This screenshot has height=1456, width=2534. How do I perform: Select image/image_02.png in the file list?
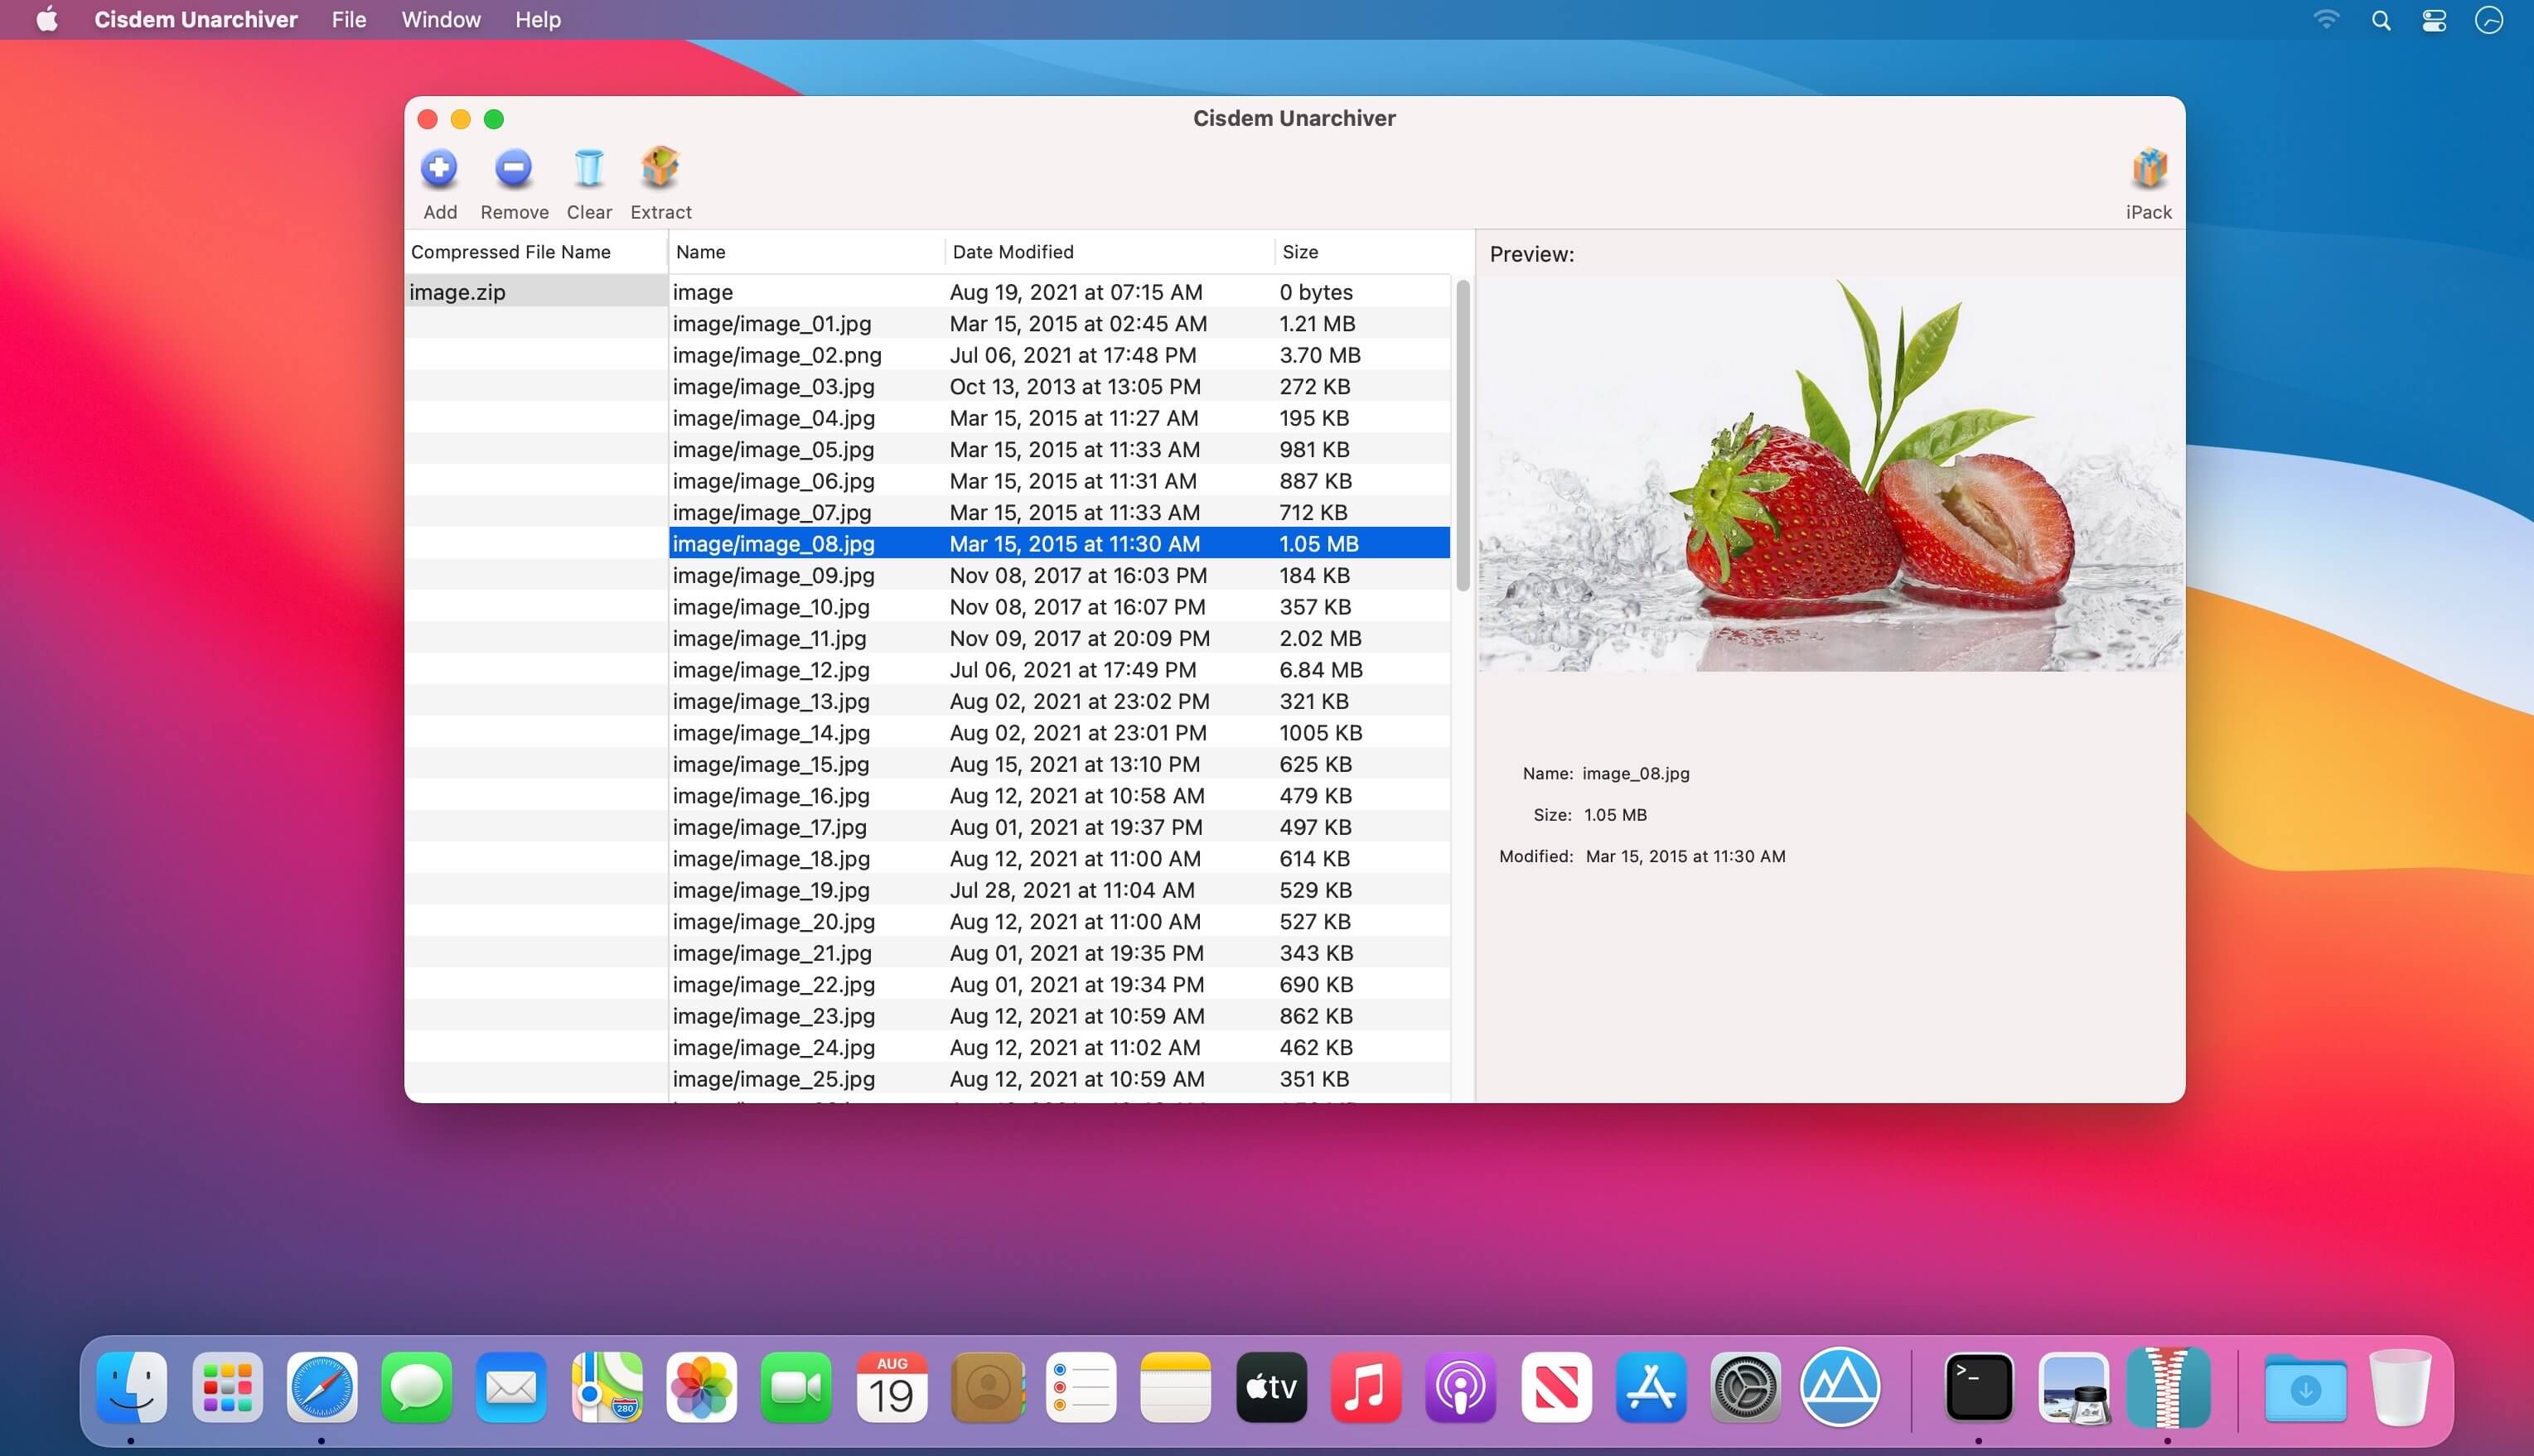coord(776,355)
